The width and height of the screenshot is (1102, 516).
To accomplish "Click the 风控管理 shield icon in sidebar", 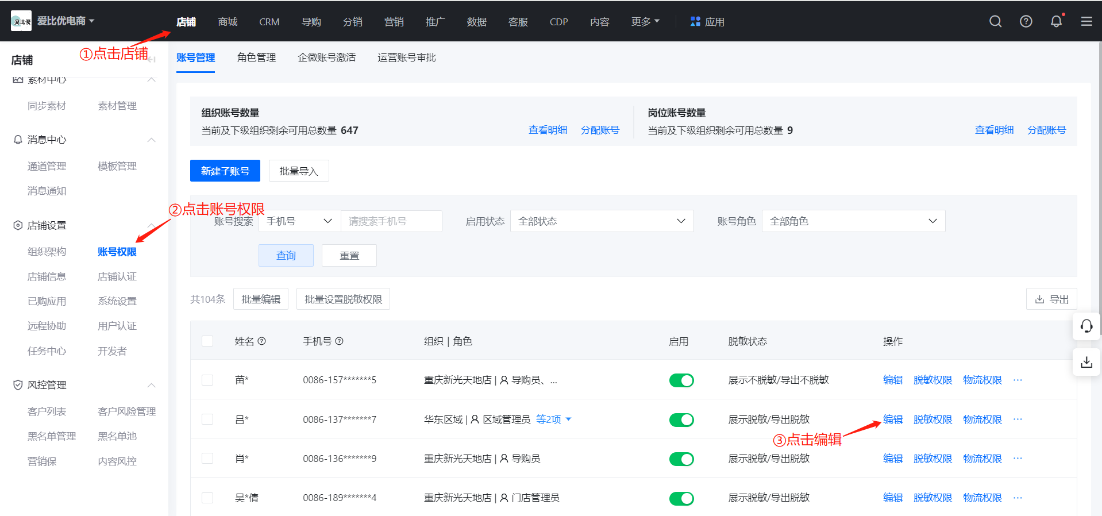I will tap(18, 385).
